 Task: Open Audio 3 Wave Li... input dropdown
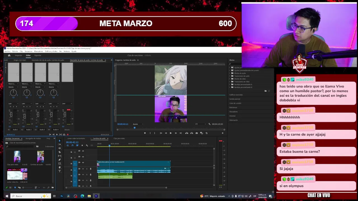(40, 84)
